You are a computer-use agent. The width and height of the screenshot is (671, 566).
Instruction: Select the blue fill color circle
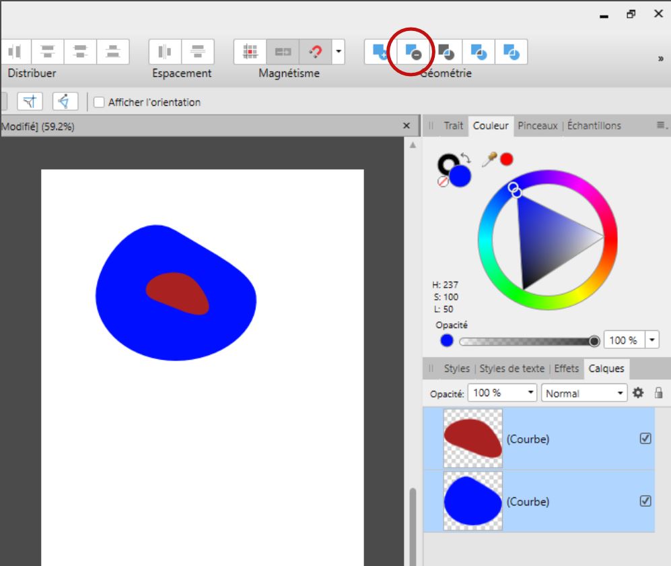pyautogui.click(x=460, y=176)
